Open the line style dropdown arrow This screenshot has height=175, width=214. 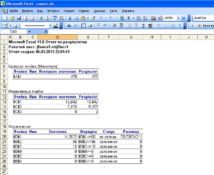[x=50, y=26]
